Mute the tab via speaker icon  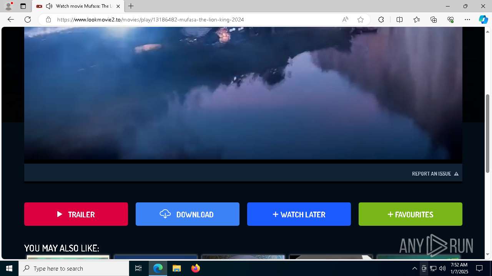pos(49,6)
